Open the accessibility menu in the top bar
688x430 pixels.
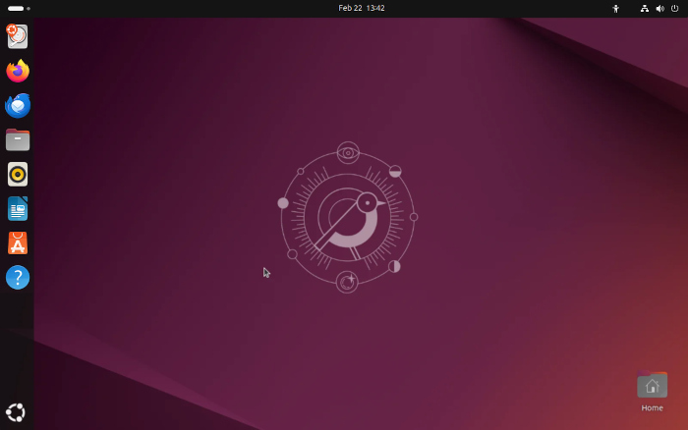[615, 8]
